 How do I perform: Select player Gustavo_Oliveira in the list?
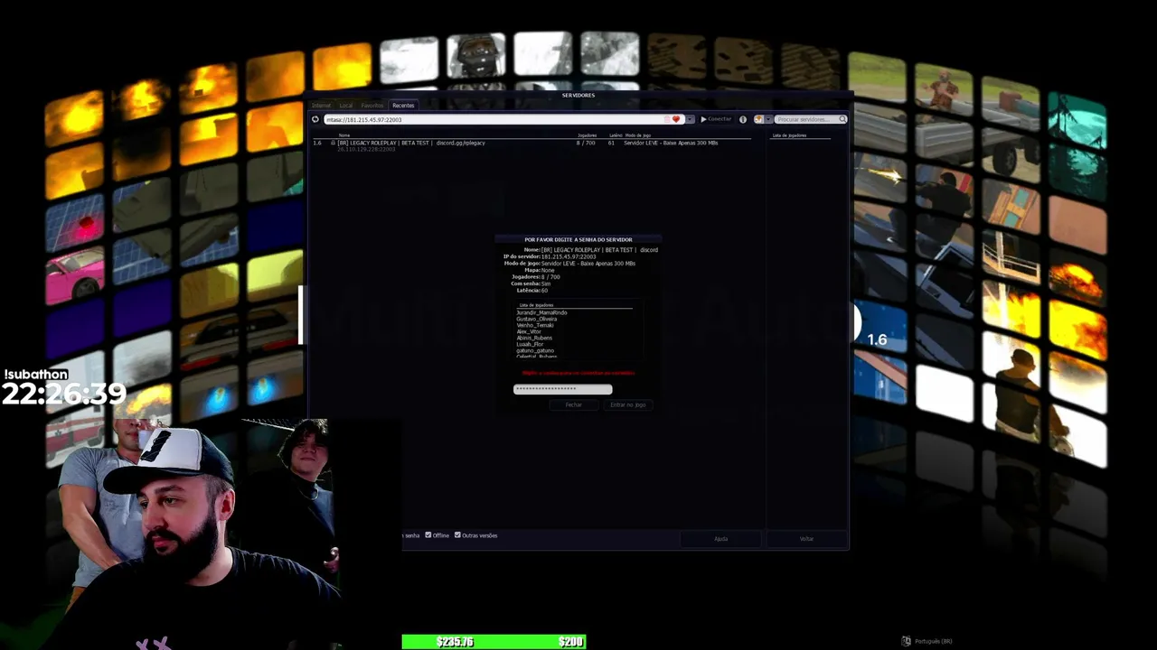[536, 319]
